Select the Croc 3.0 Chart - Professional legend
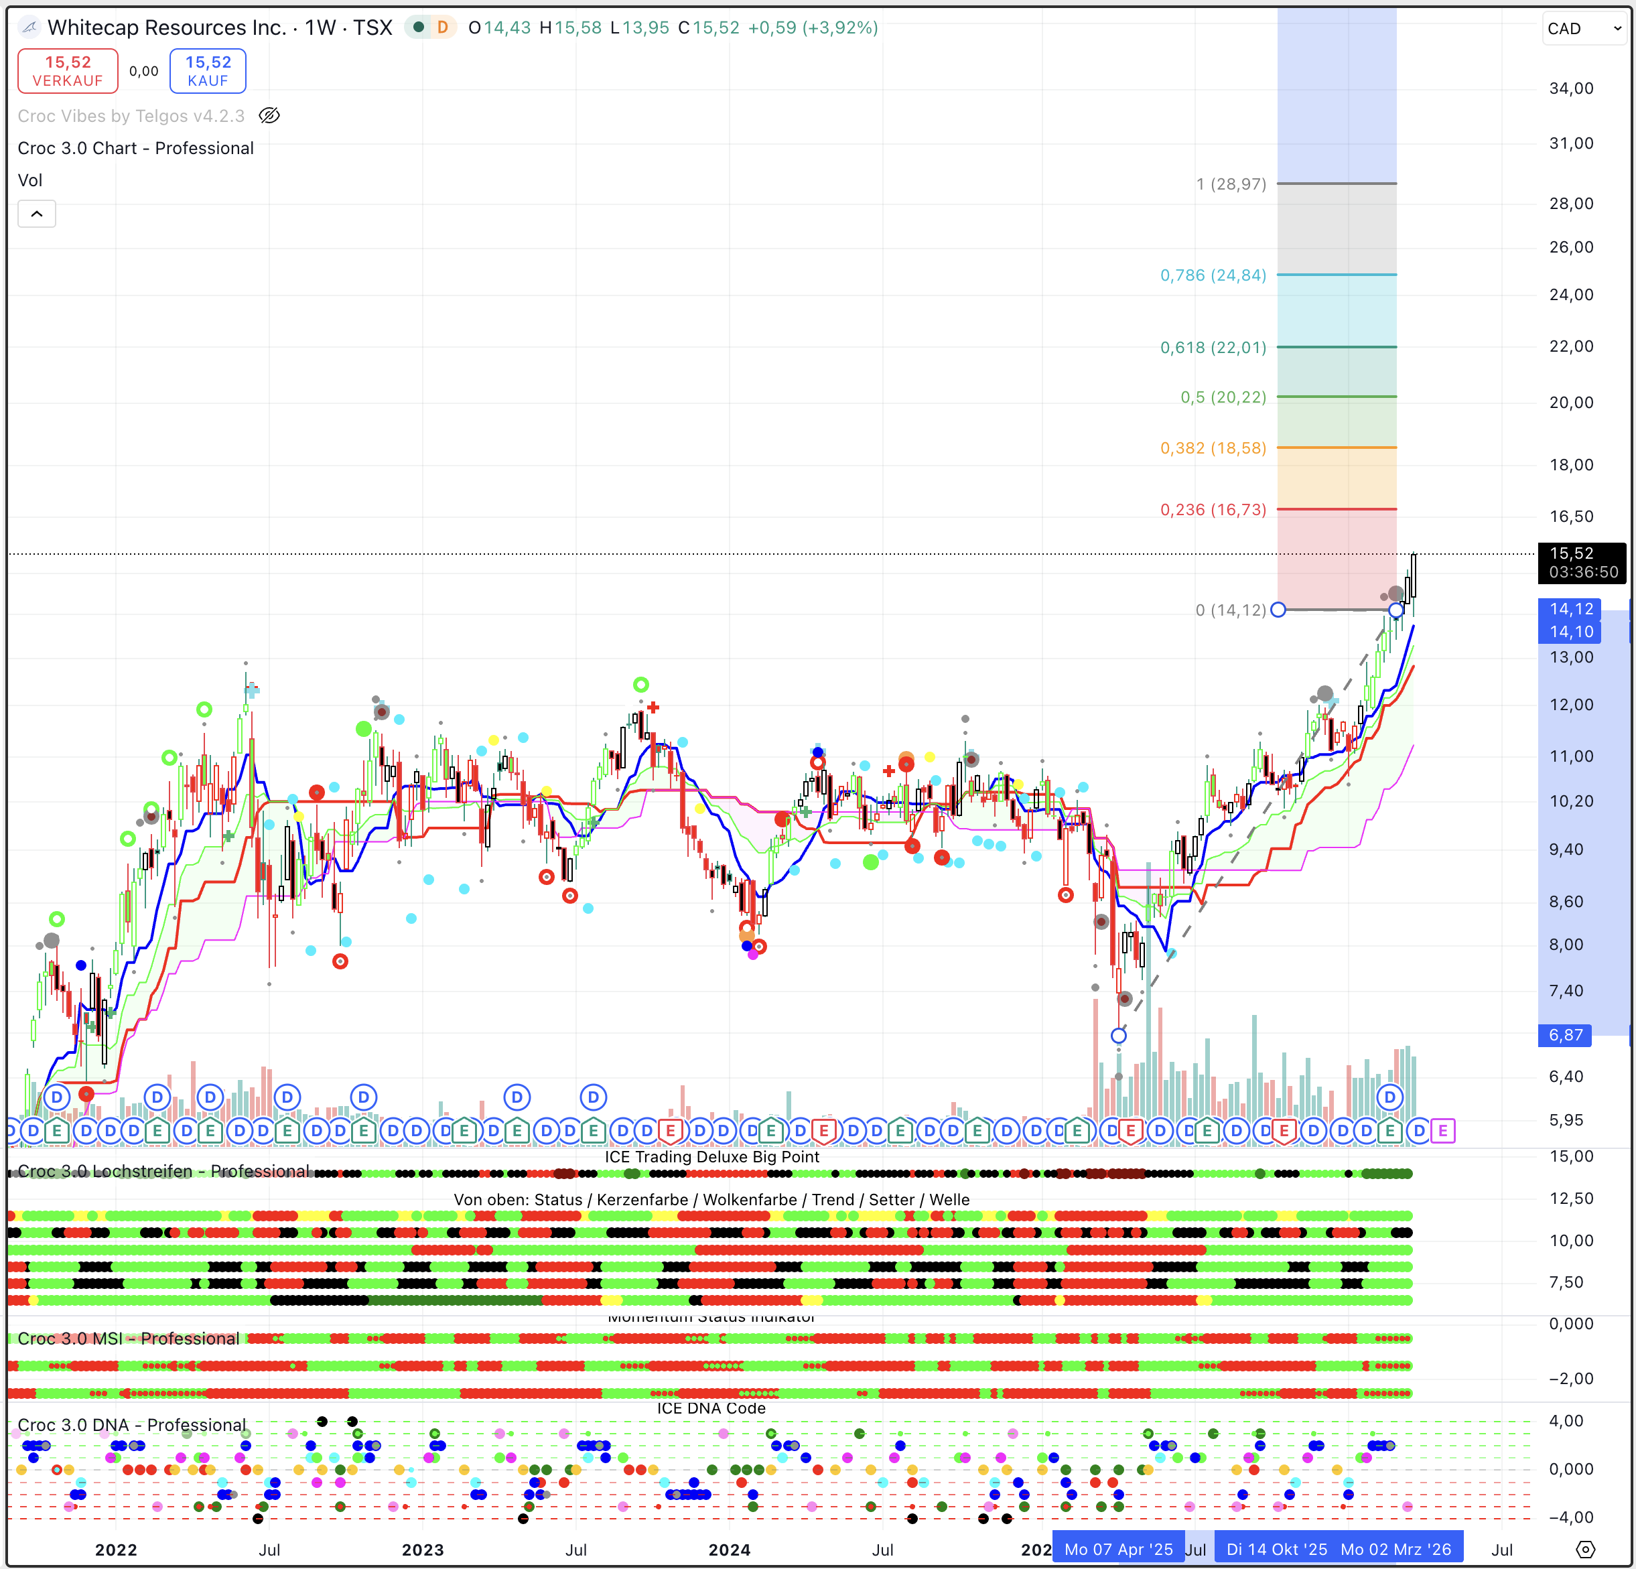Image resolution: width=1636 pixels, height=1569 pixels. 135,147
